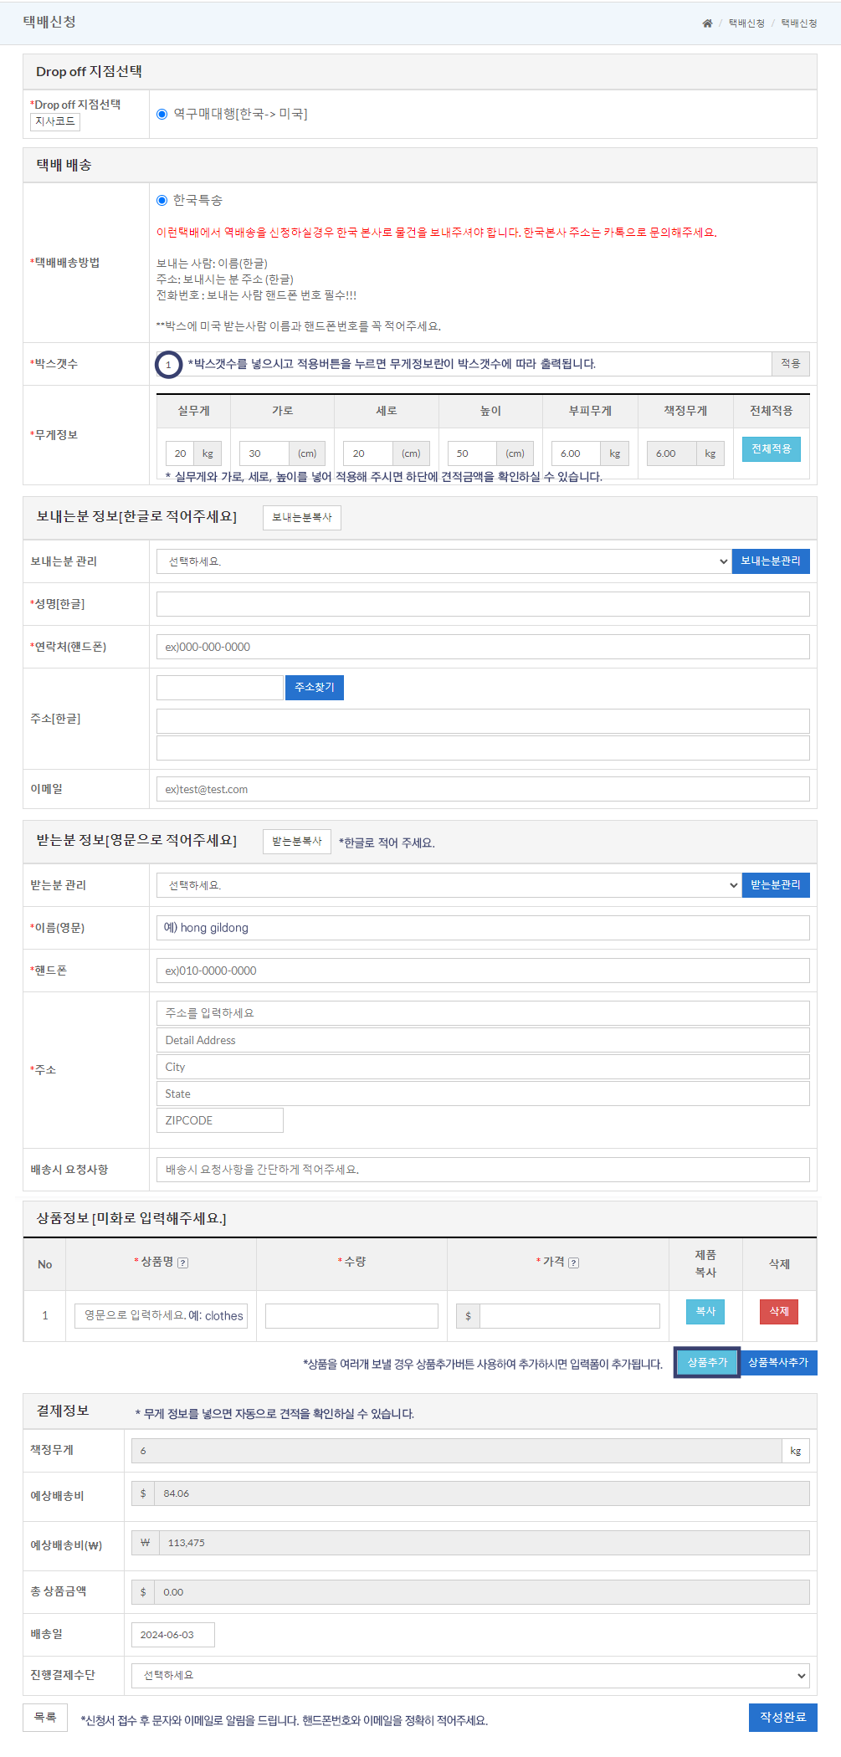Click the State input field
Screen dimensions: 841x1757
483,1094
